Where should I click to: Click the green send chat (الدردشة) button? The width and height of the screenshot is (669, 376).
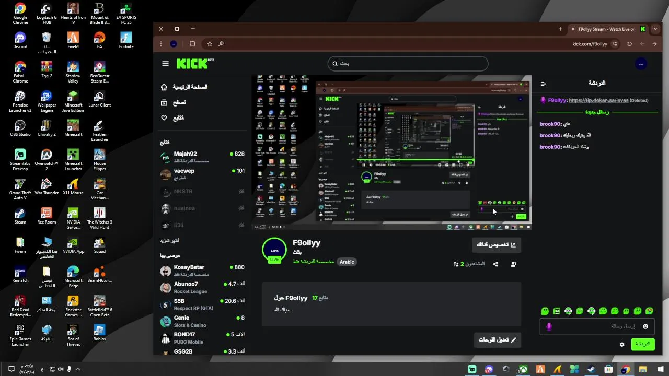coord(643,344)
